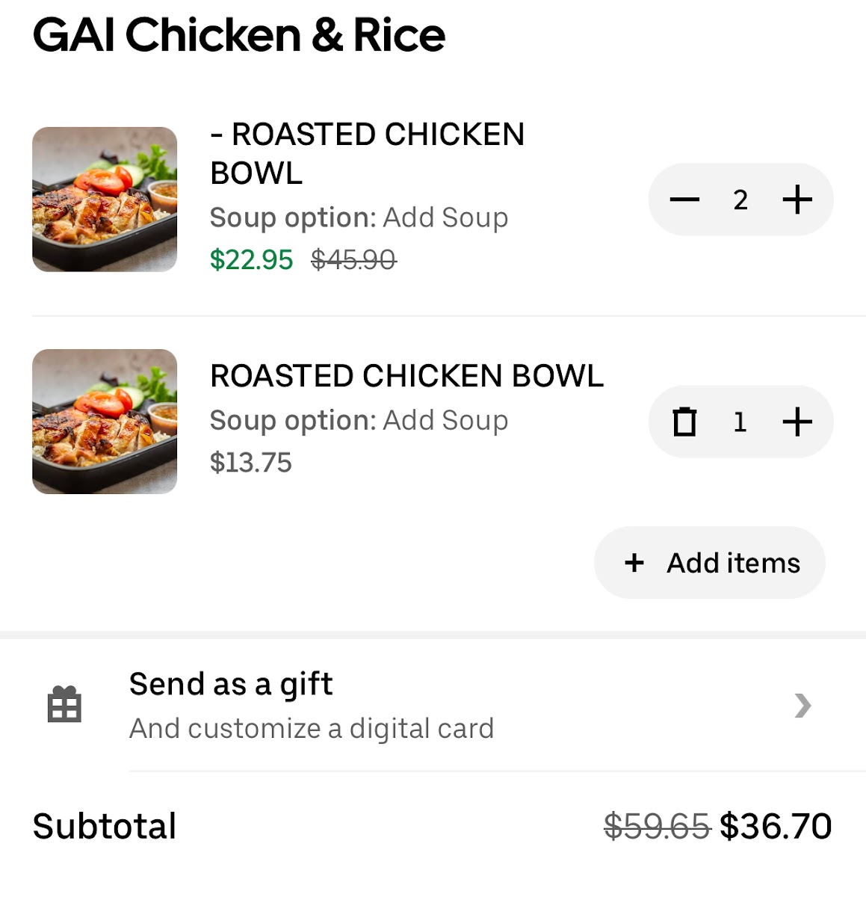Click the $36.70 subtotal amount

776,827
